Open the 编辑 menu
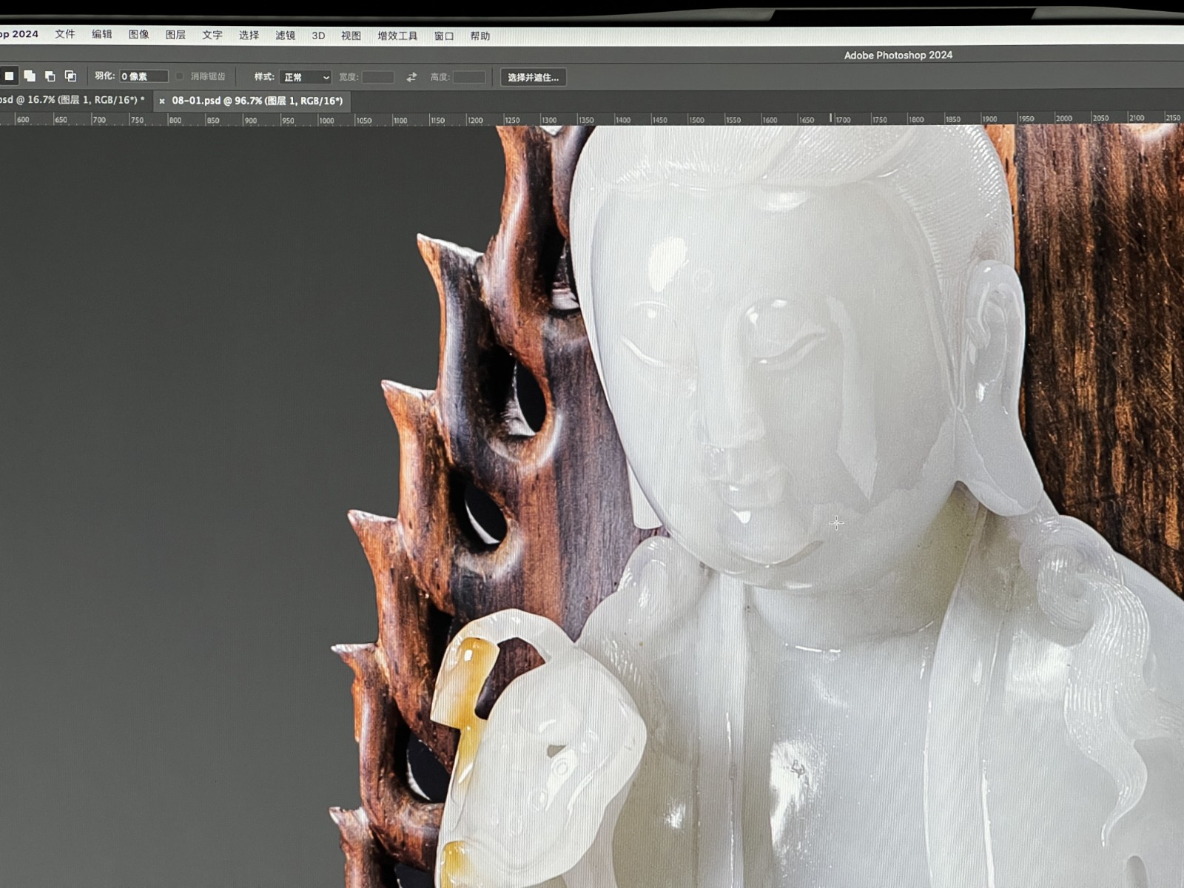The height and width of the screenshot is (888, 1184). point(102,34)
